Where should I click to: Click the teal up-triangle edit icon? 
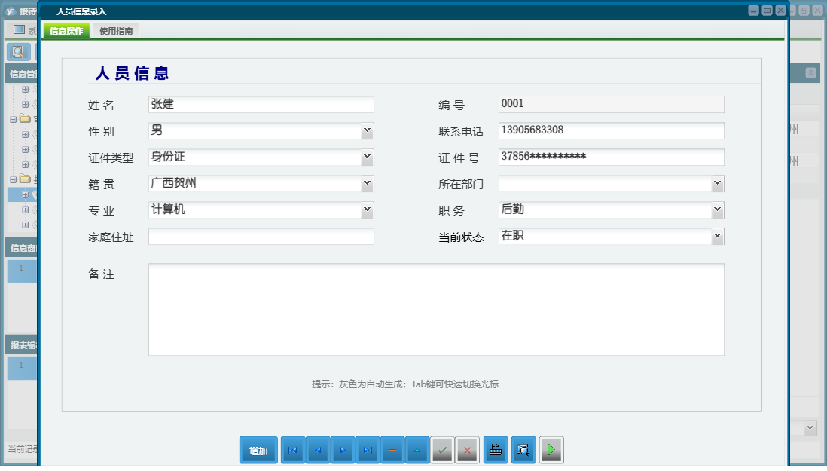point(417,451)
